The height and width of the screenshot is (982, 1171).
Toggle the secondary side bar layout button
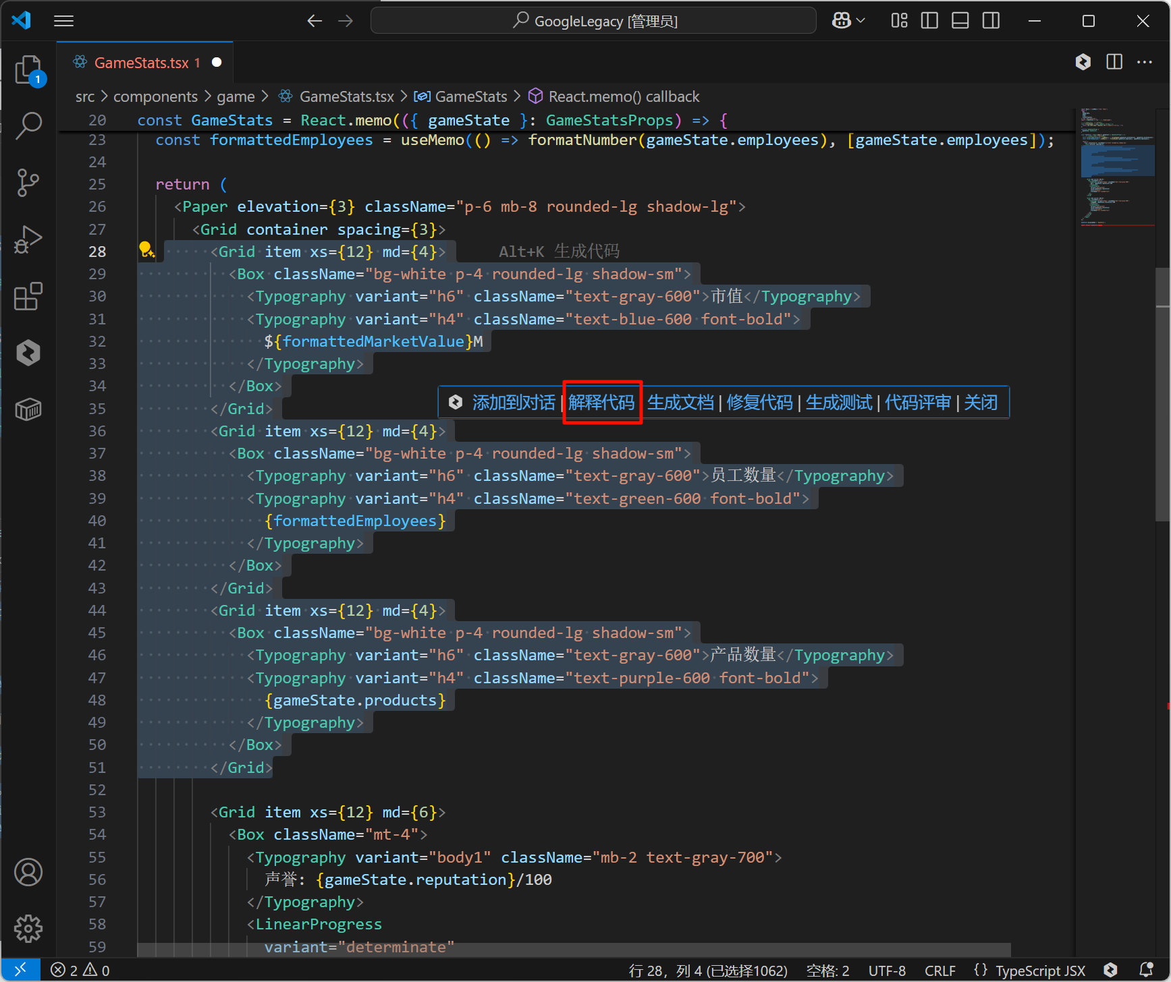click(991, 21)
